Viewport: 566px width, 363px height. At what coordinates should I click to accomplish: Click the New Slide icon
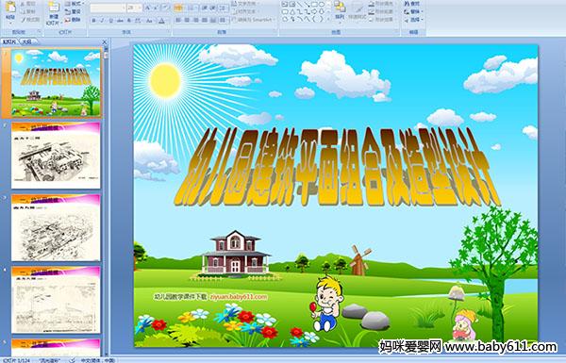click(x=54, y=8)
